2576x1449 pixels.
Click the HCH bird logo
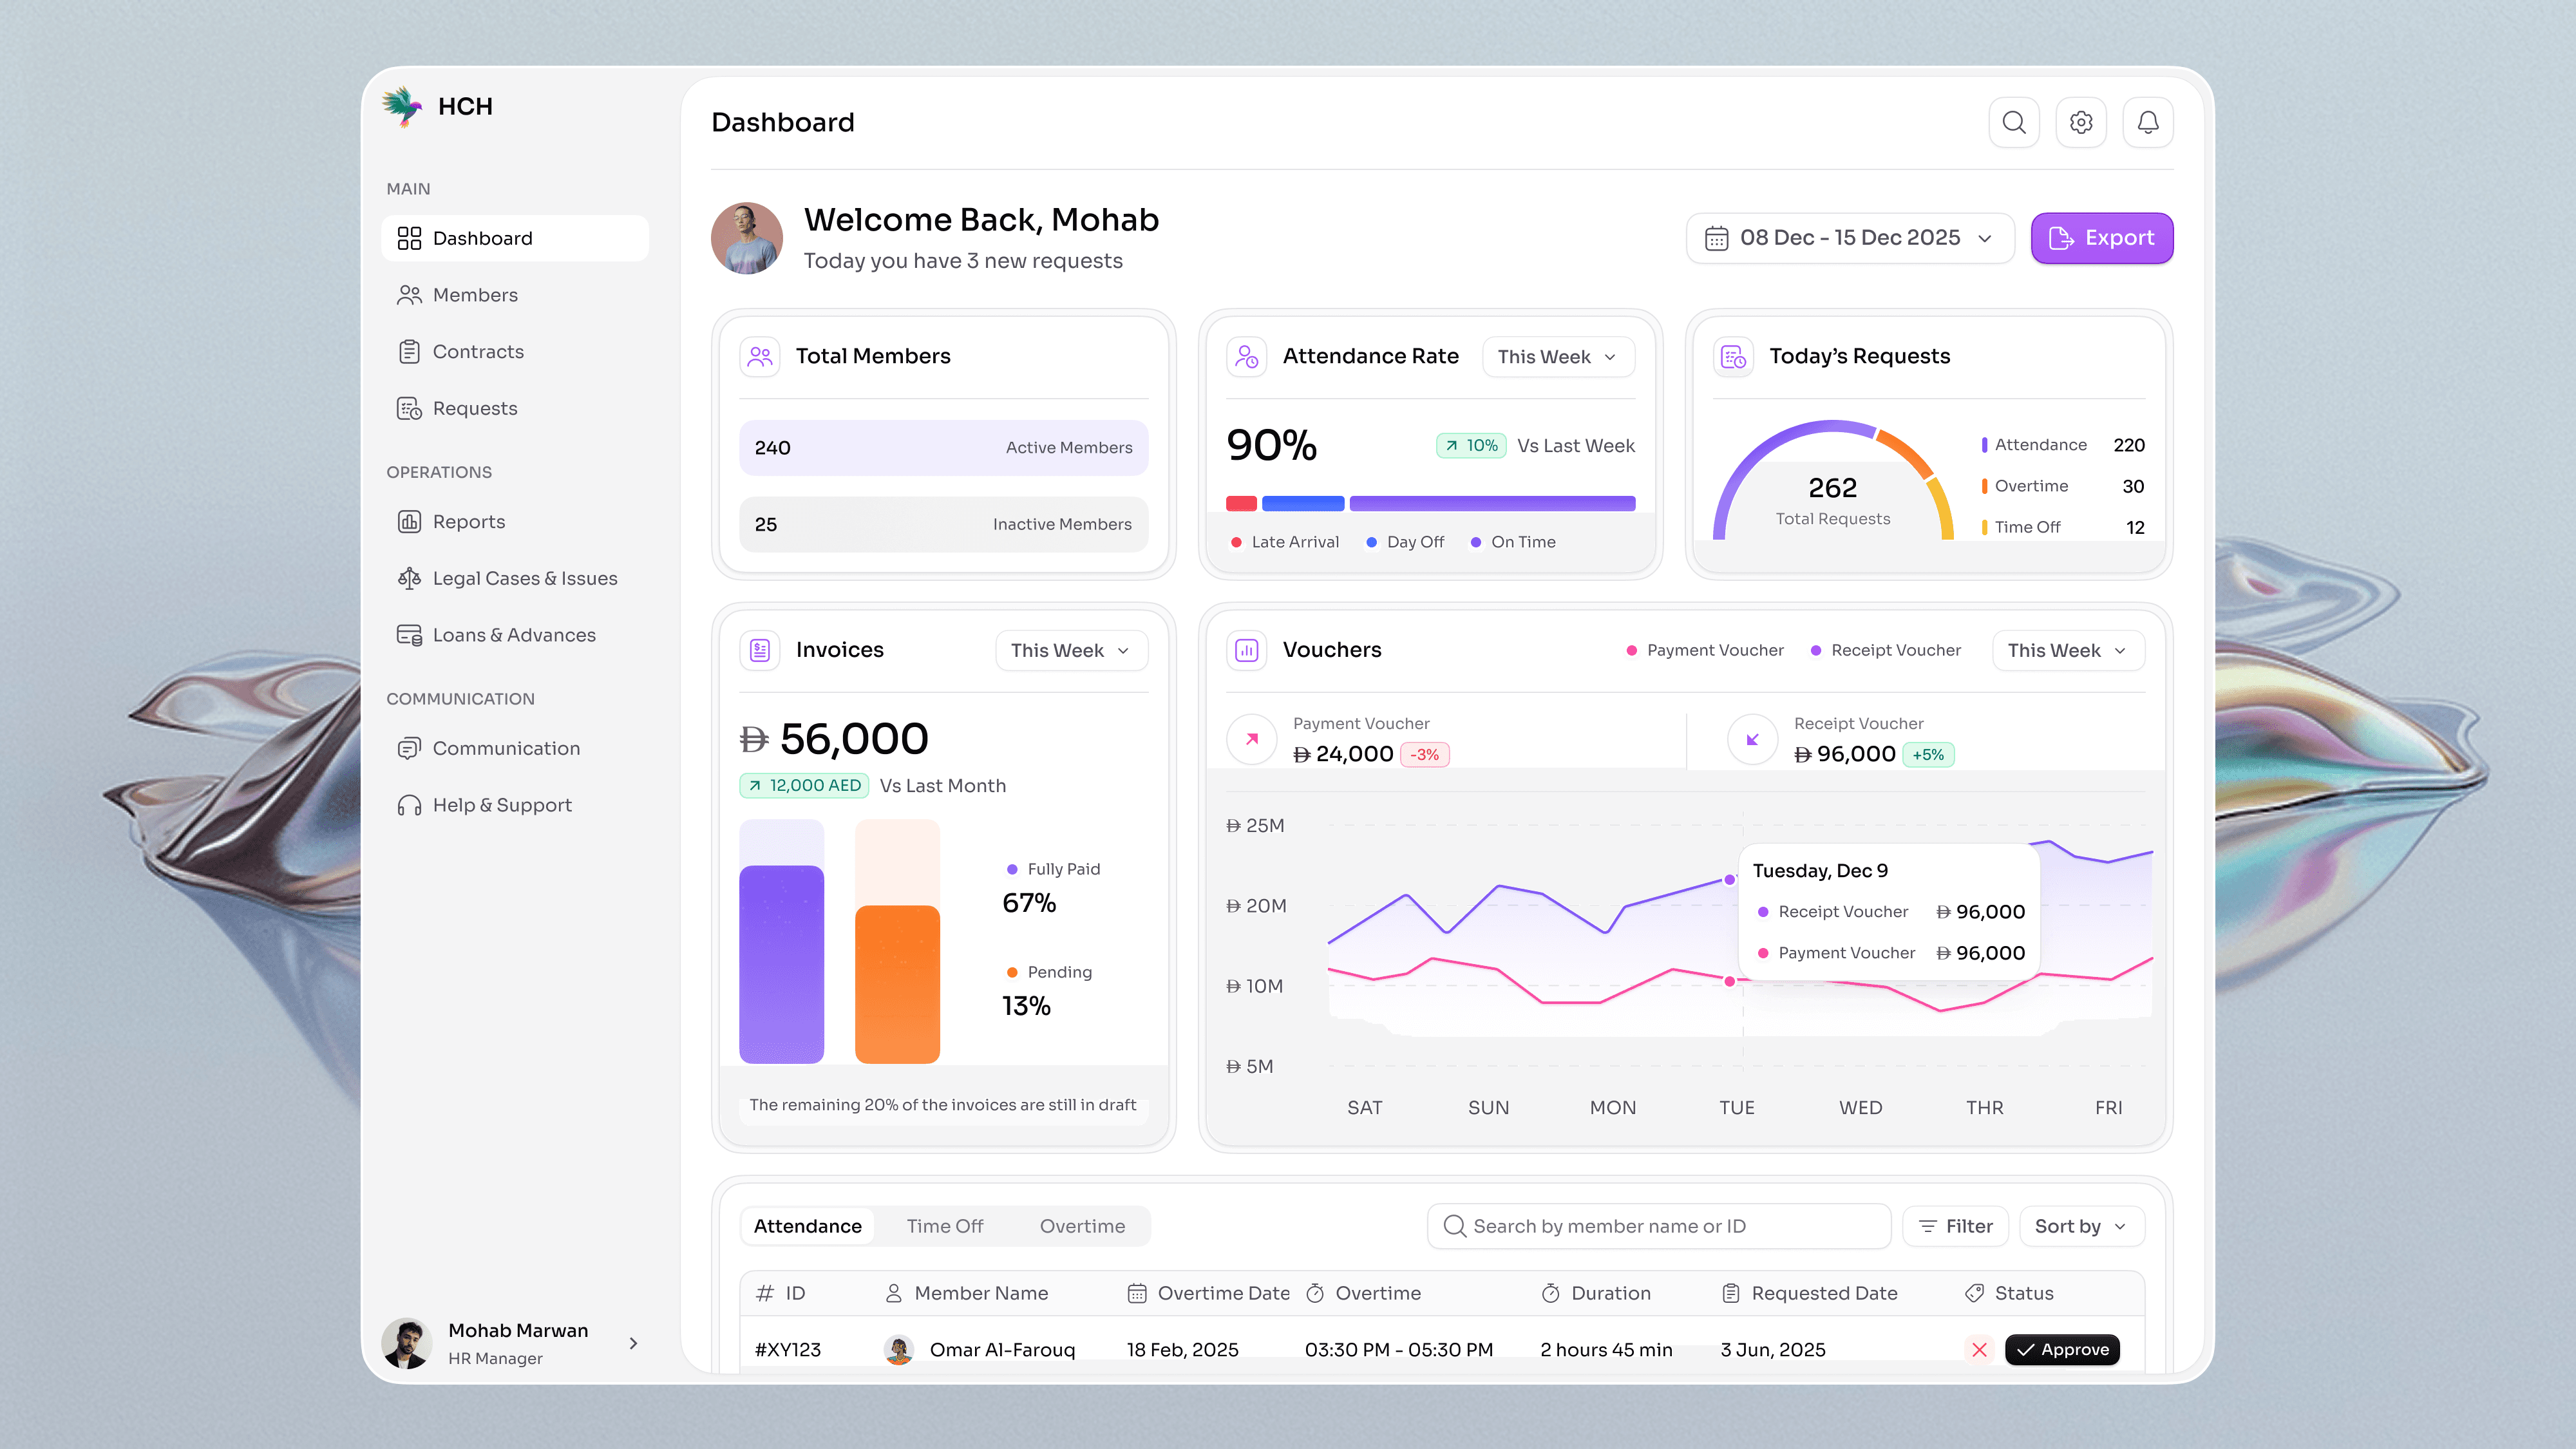tap(402, 106)
